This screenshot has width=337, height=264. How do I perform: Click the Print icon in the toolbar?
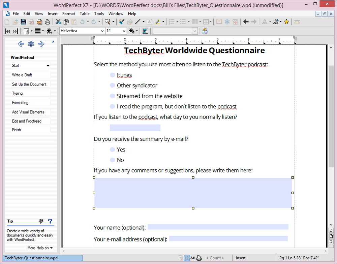click(48, 22)
